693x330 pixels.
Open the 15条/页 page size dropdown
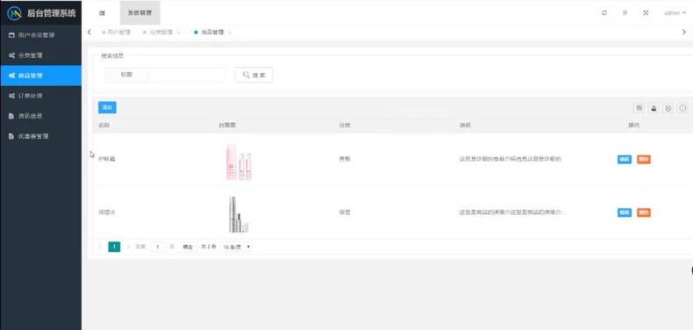[x=237, y=247]
